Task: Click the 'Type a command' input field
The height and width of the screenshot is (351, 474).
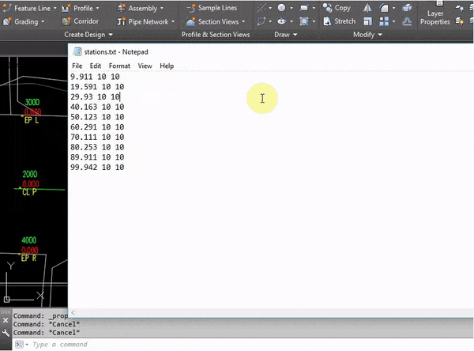Action: [242, 345]
